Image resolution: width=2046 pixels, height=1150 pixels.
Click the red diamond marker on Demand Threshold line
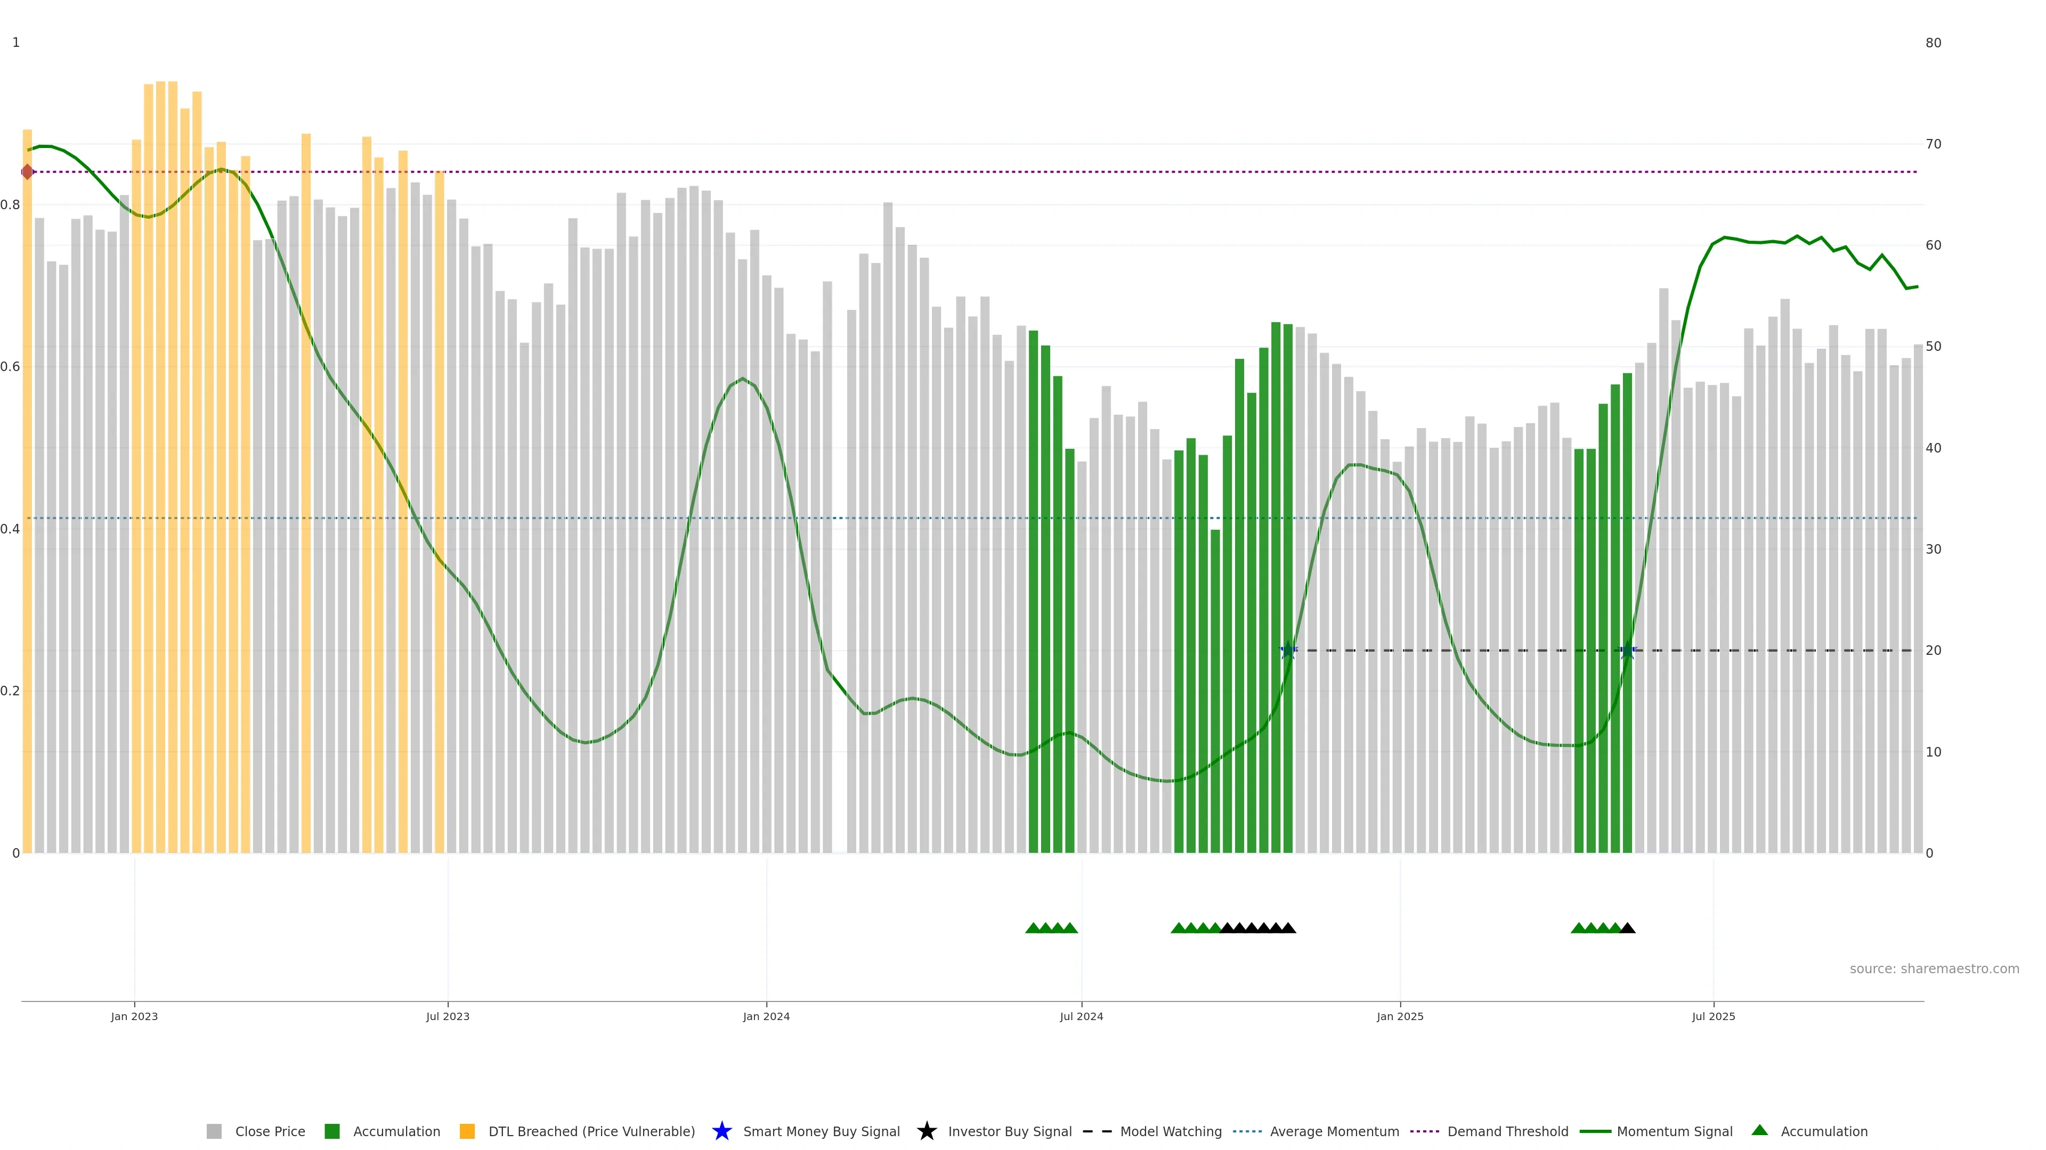28,171
